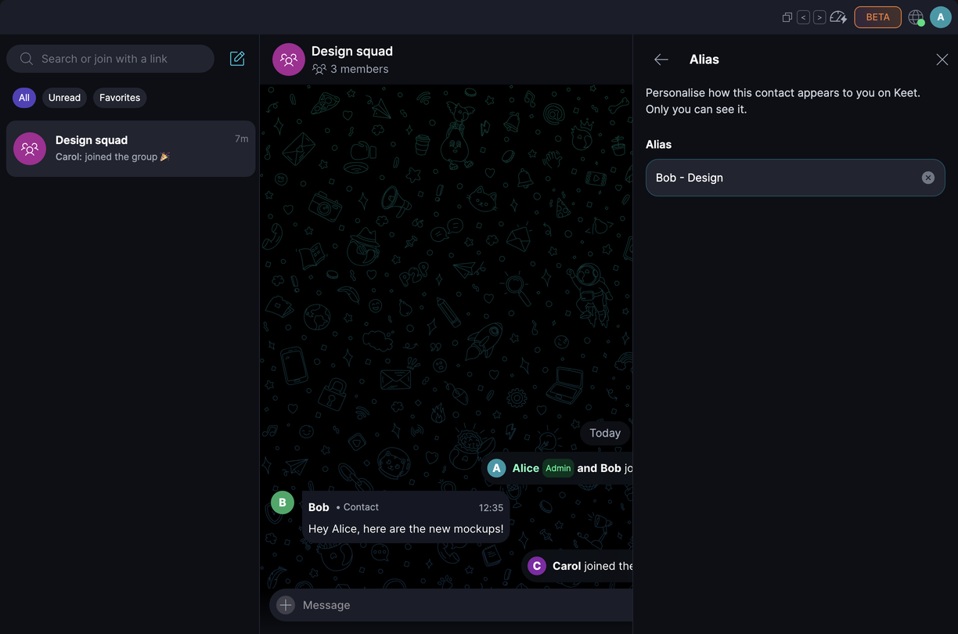958x634 pixels.
Task: Select the All chats filter
Action: click(x=24, y=98)
